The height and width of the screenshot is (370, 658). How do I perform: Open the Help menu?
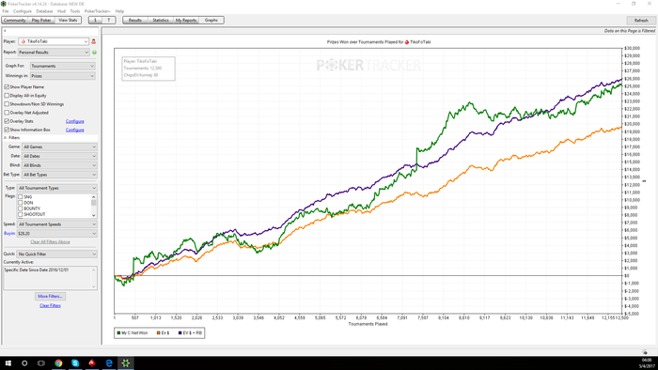119,11
